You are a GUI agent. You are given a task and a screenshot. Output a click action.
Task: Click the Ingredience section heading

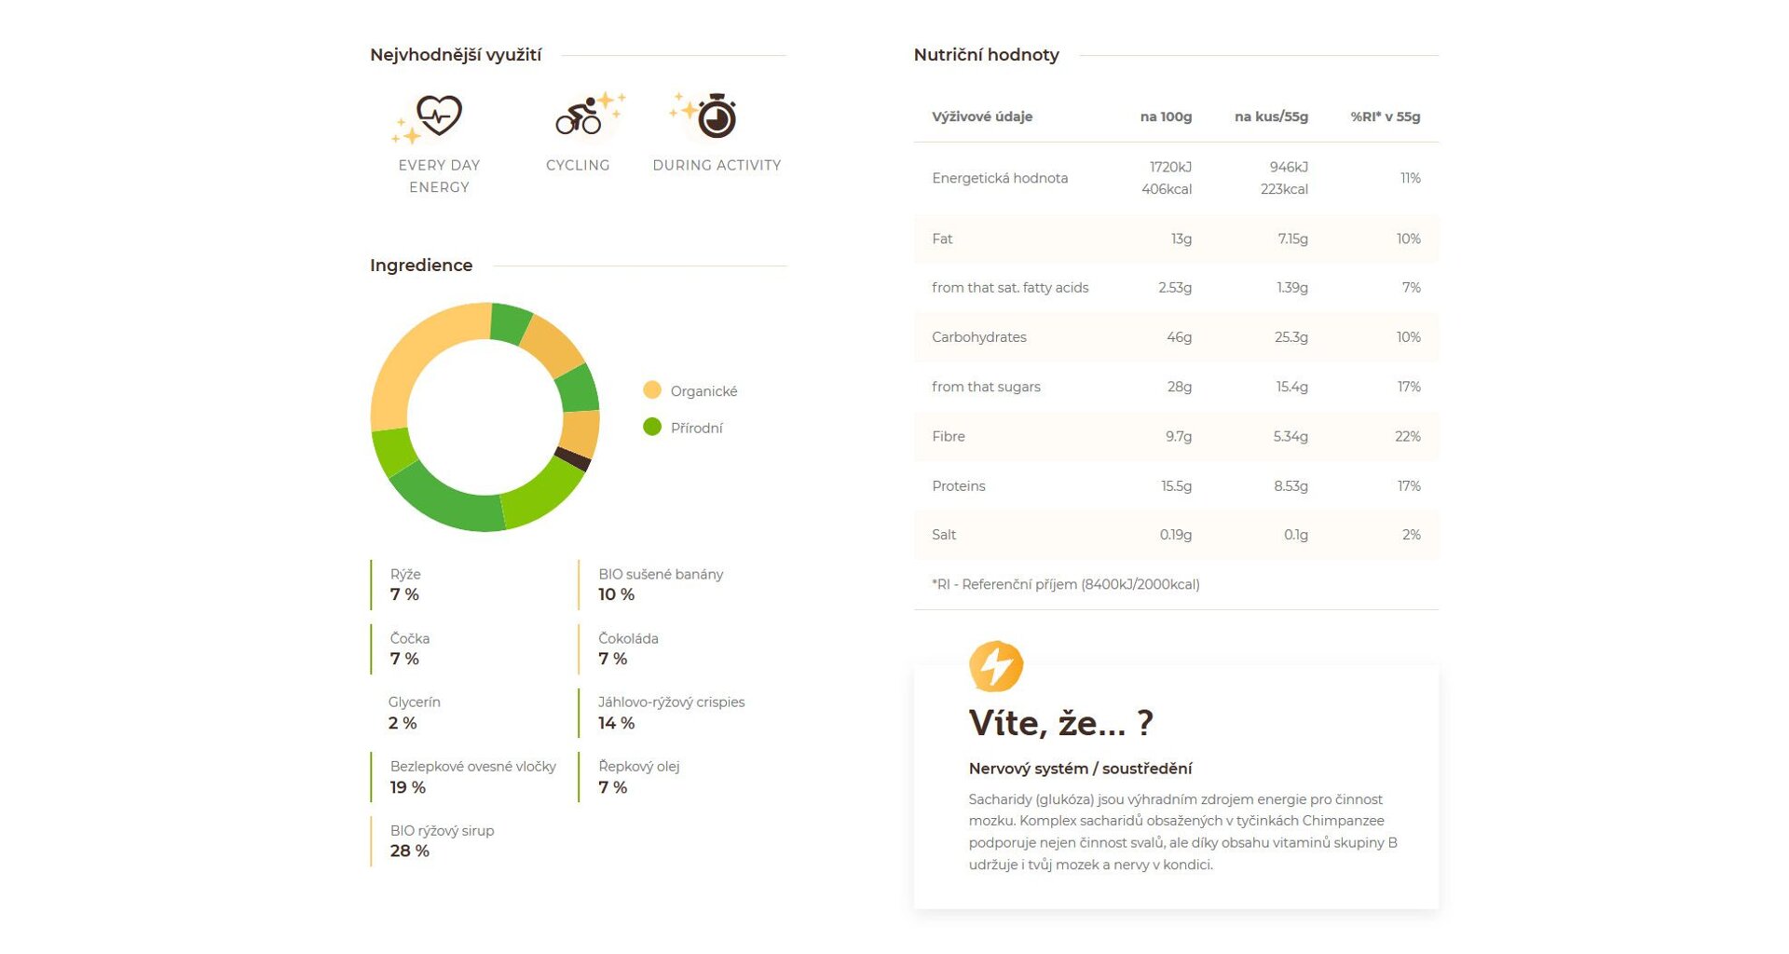click(x=421, y=266)
